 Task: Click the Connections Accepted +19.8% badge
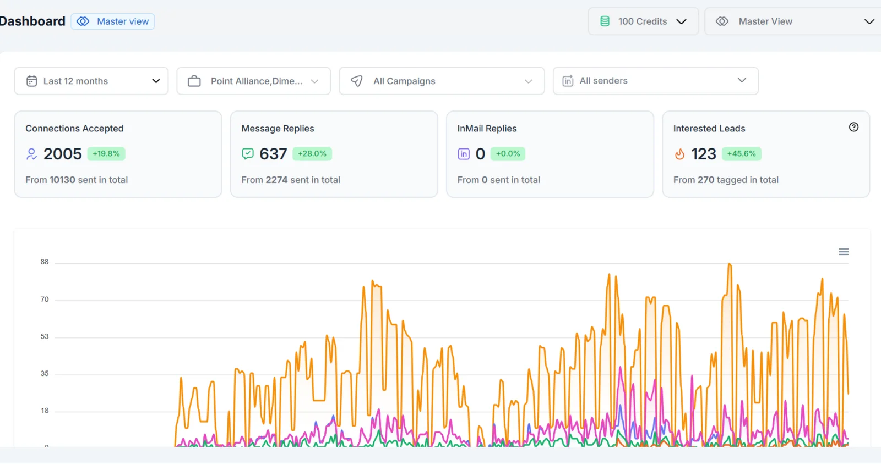[106, 154]
